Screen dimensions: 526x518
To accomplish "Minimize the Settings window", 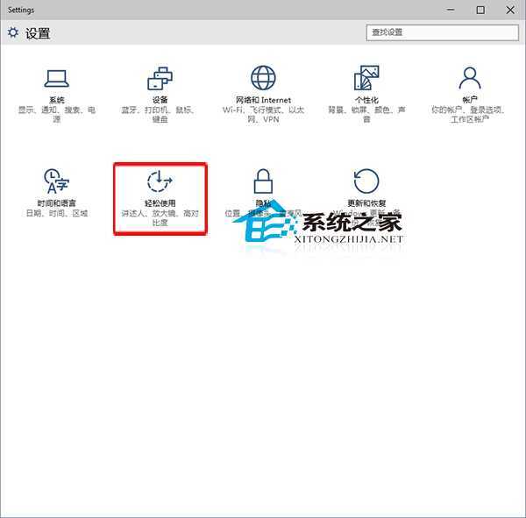I will pos(451,10).
